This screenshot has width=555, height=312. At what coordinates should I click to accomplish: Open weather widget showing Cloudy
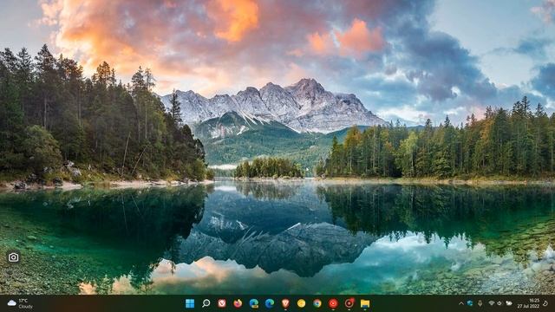(20, 303)
